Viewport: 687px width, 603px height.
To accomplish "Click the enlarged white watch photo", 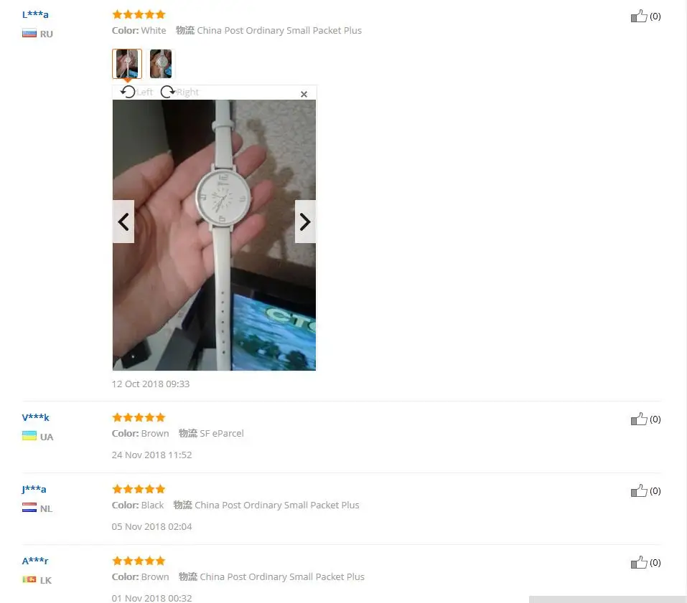I will point(214,235).
